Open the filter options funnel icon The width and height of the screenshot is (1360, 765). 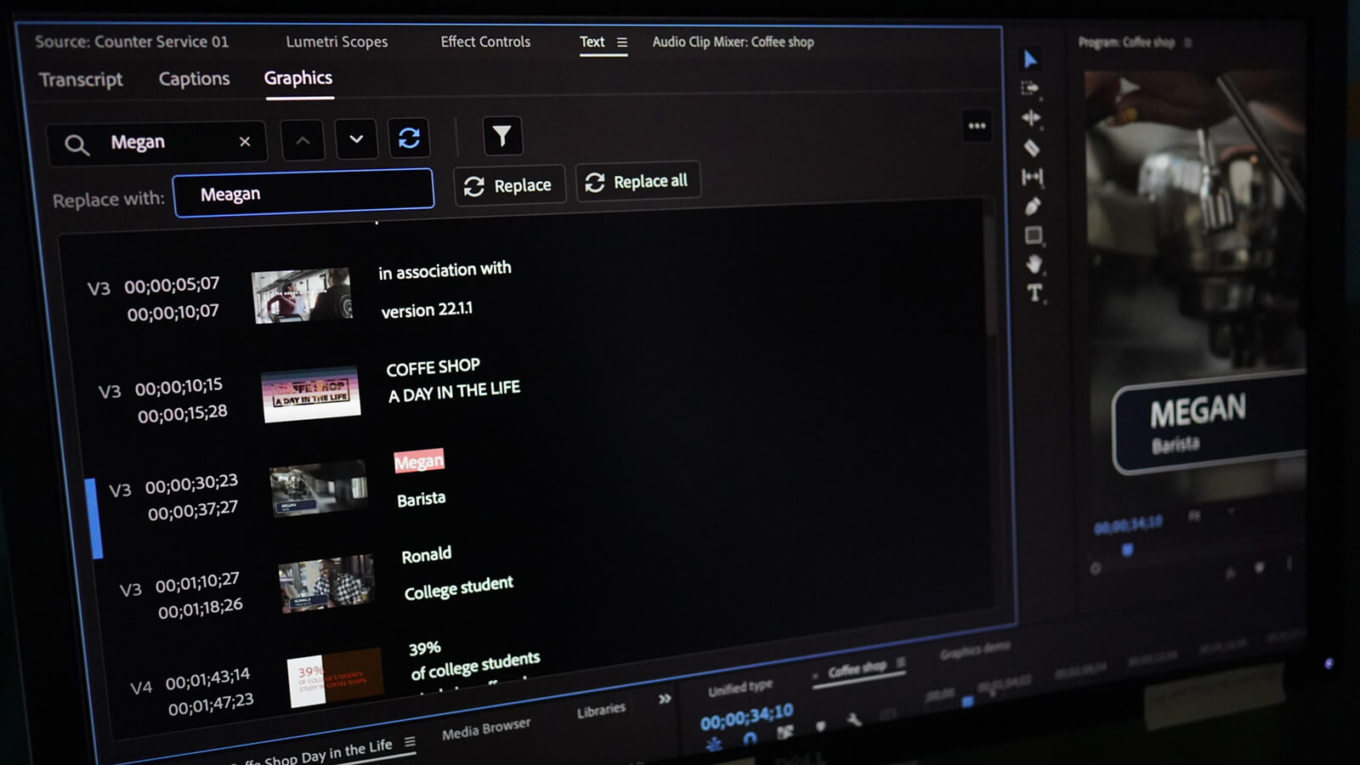point(501,136)
